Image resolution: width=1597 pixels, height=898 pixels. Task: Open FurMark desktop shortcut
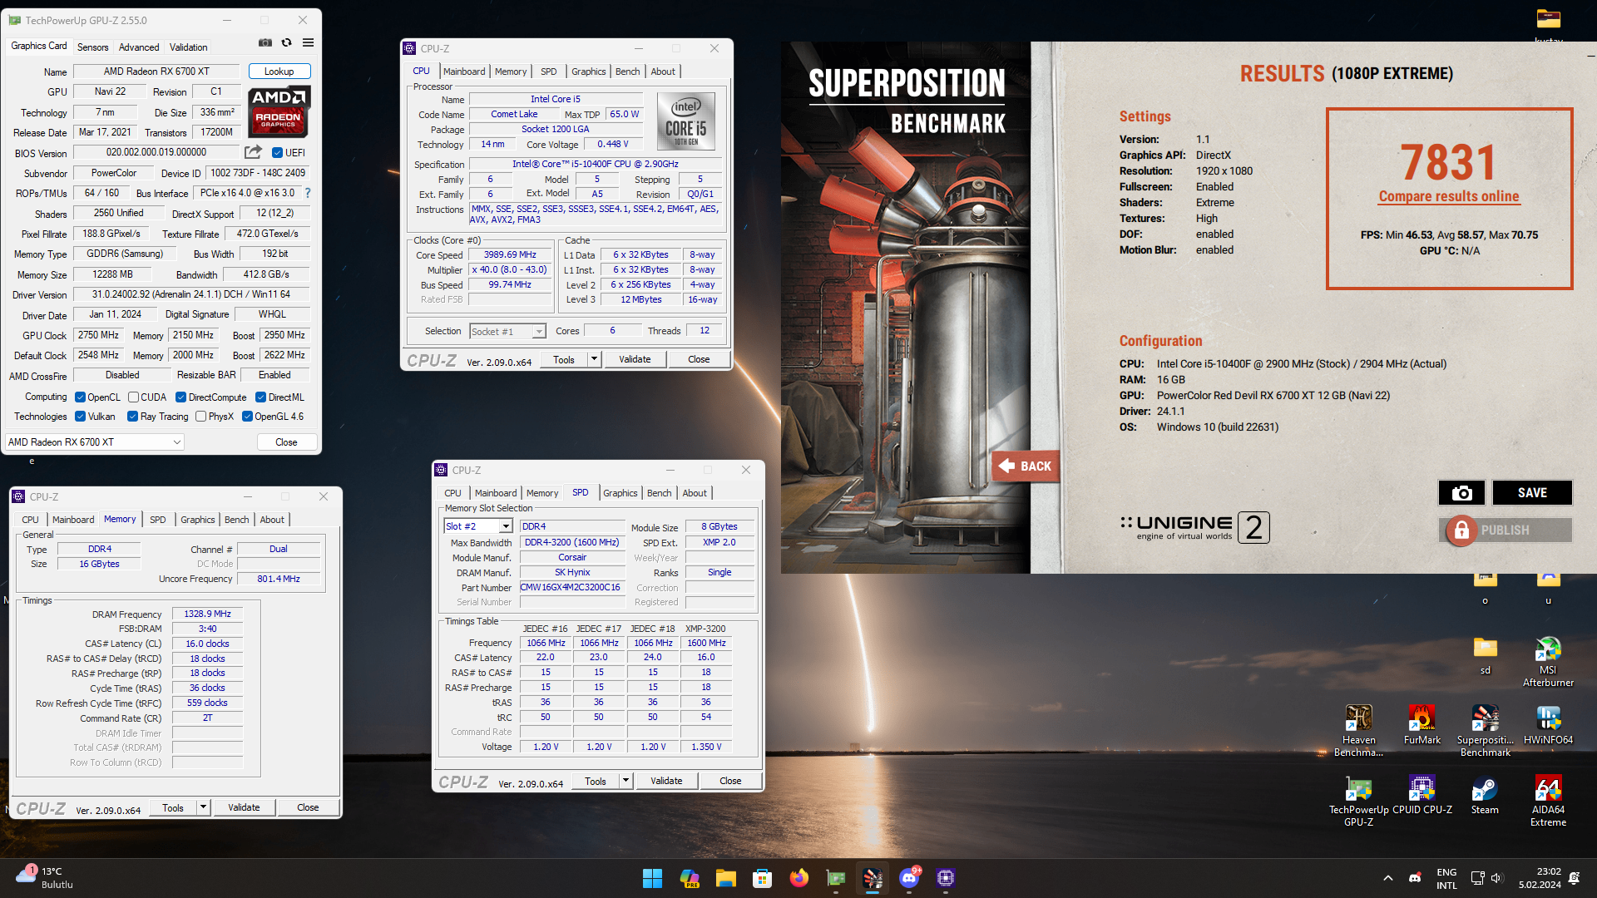click(1421, 725)
